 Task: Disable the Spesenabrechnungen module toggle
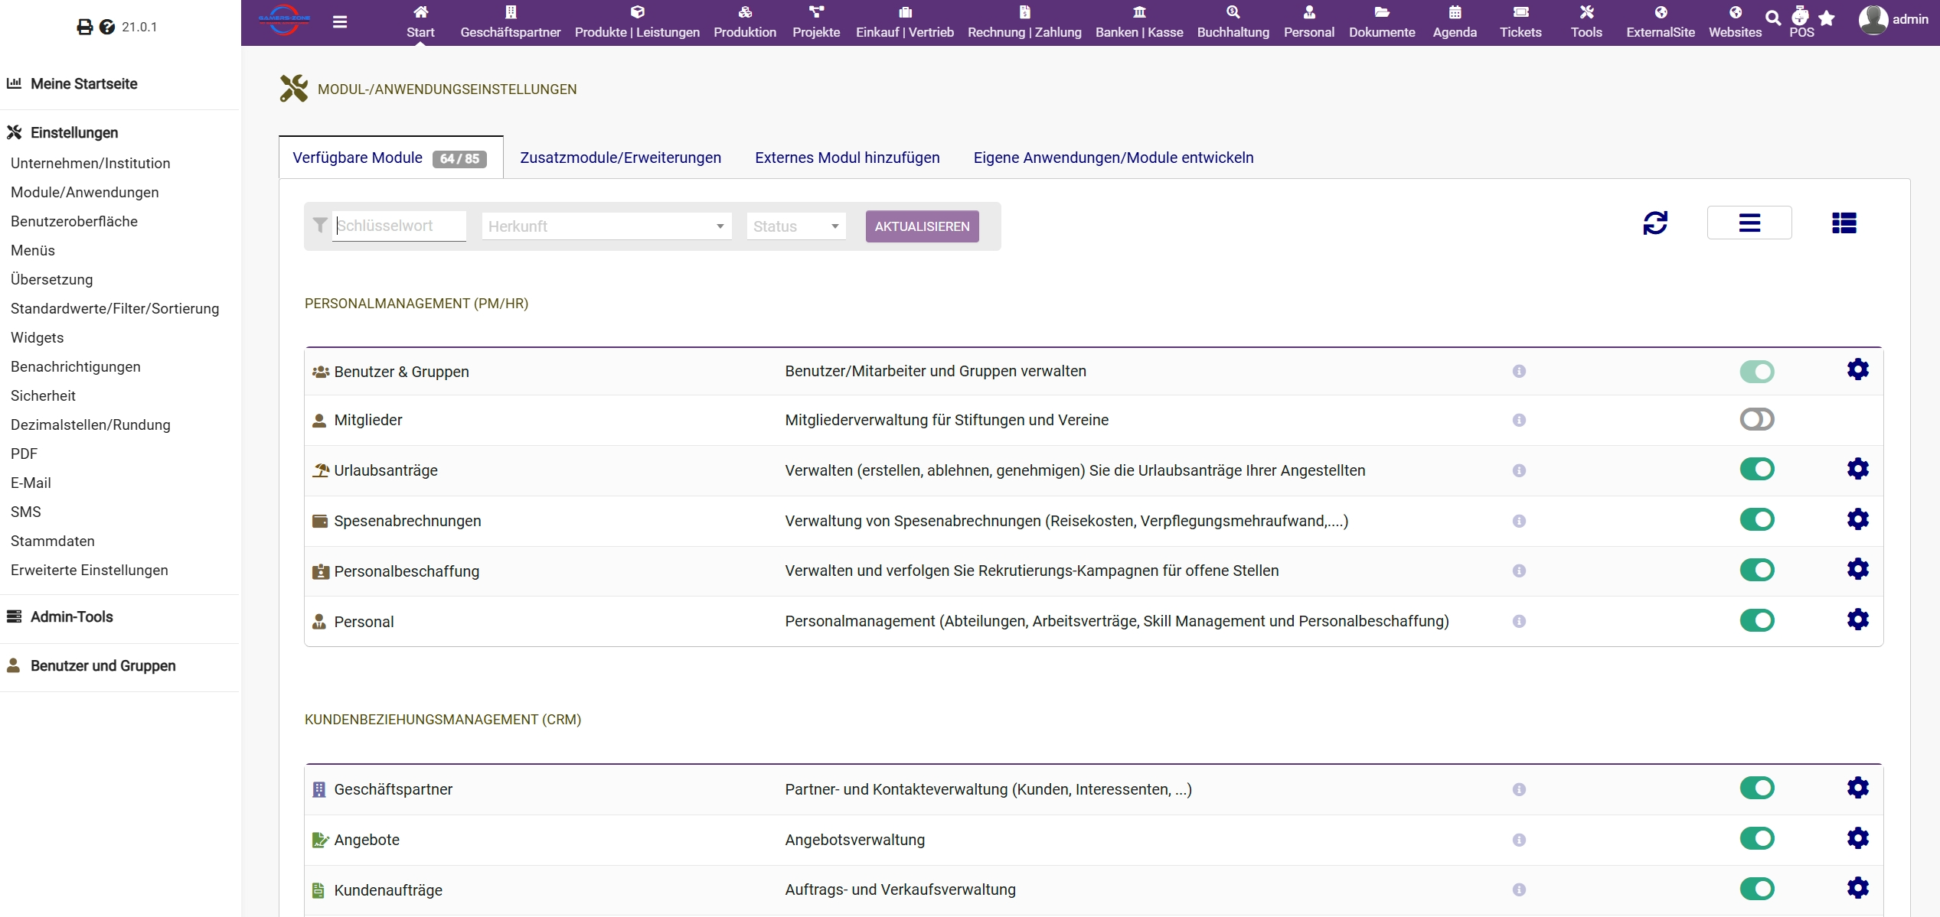coord(1756,520)
